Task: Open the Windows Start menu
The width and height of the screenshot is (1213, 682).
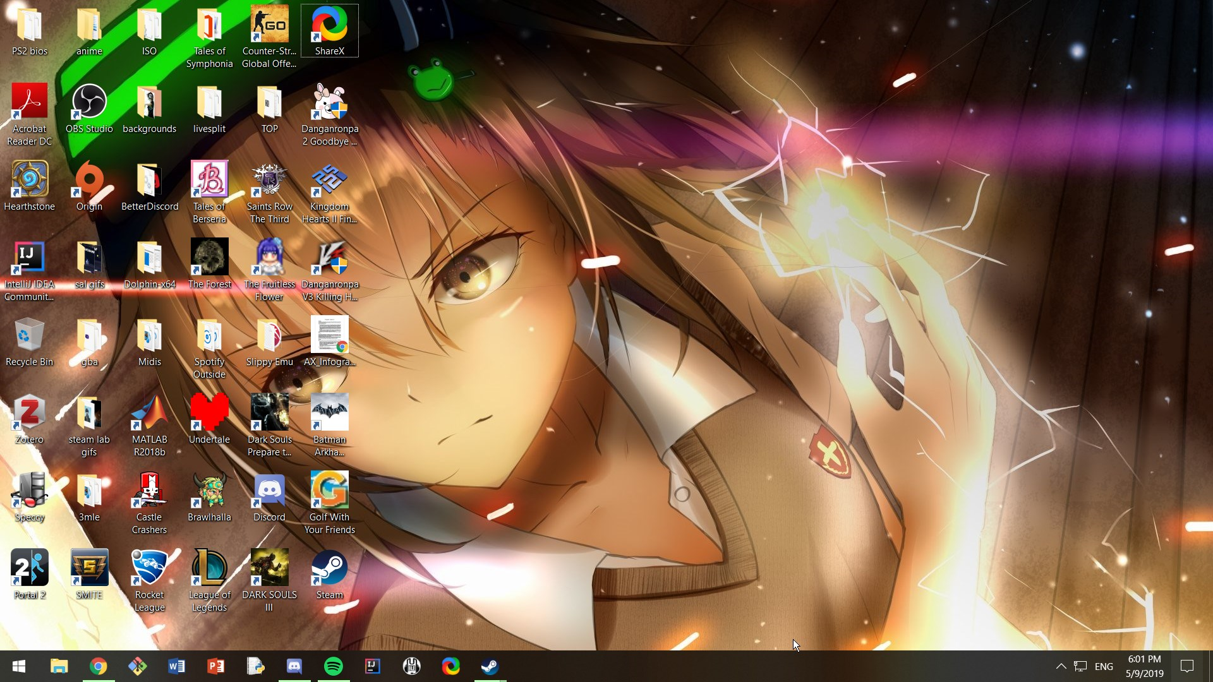Action: (19, 666)
